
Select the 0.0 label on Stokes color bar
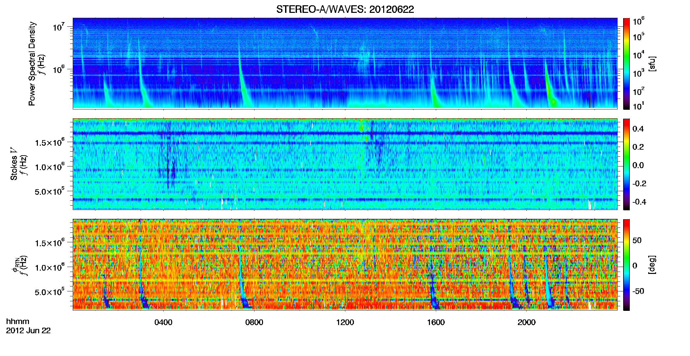(638, 165)
